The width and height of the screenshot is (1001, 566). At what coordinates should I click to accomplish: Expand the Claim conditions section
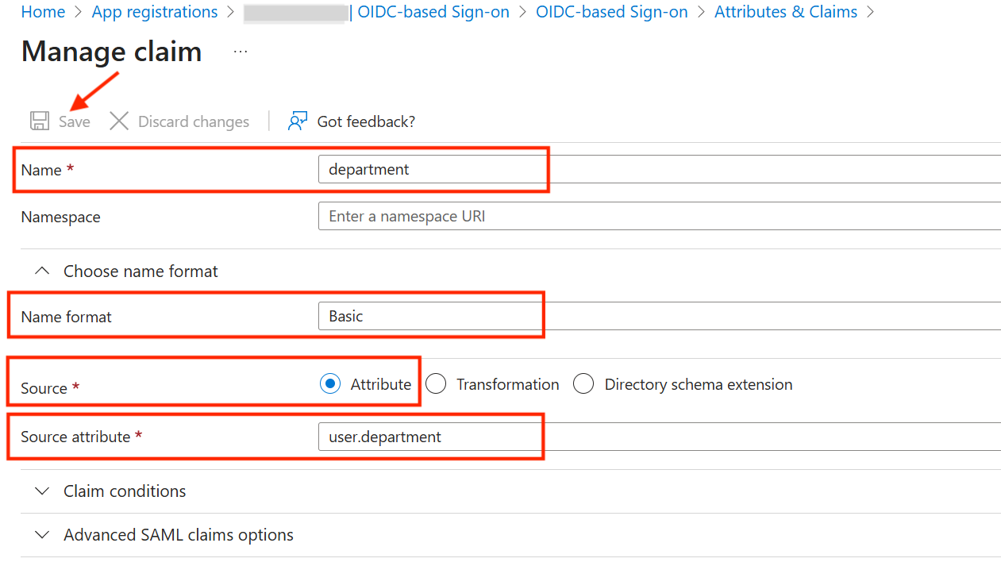(43, 491)
